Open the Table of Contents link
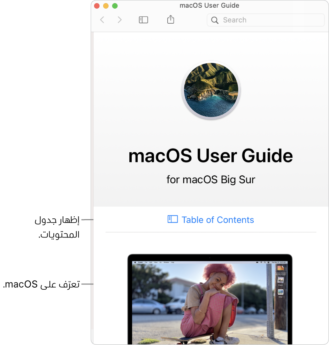This screenshot has height=345, width=329. (217, 220)
